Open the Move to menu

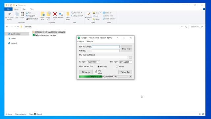[x=43, y=16]
